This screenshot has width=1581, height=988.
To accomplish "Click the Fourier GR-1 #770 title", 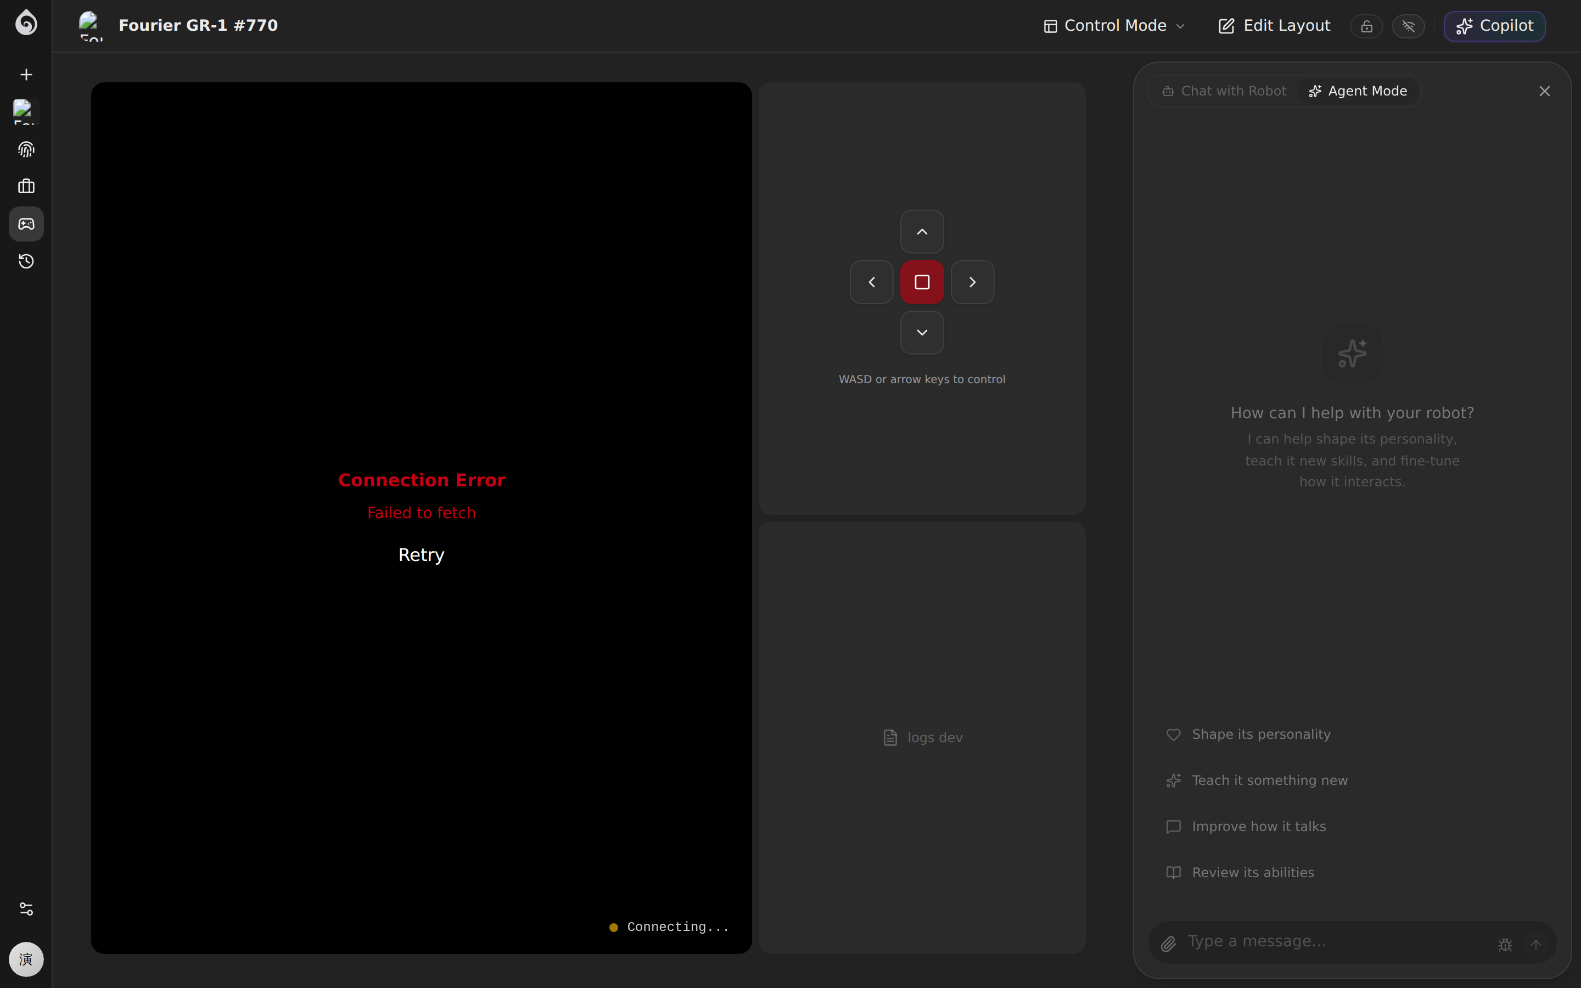I will (x=198, y=25).
